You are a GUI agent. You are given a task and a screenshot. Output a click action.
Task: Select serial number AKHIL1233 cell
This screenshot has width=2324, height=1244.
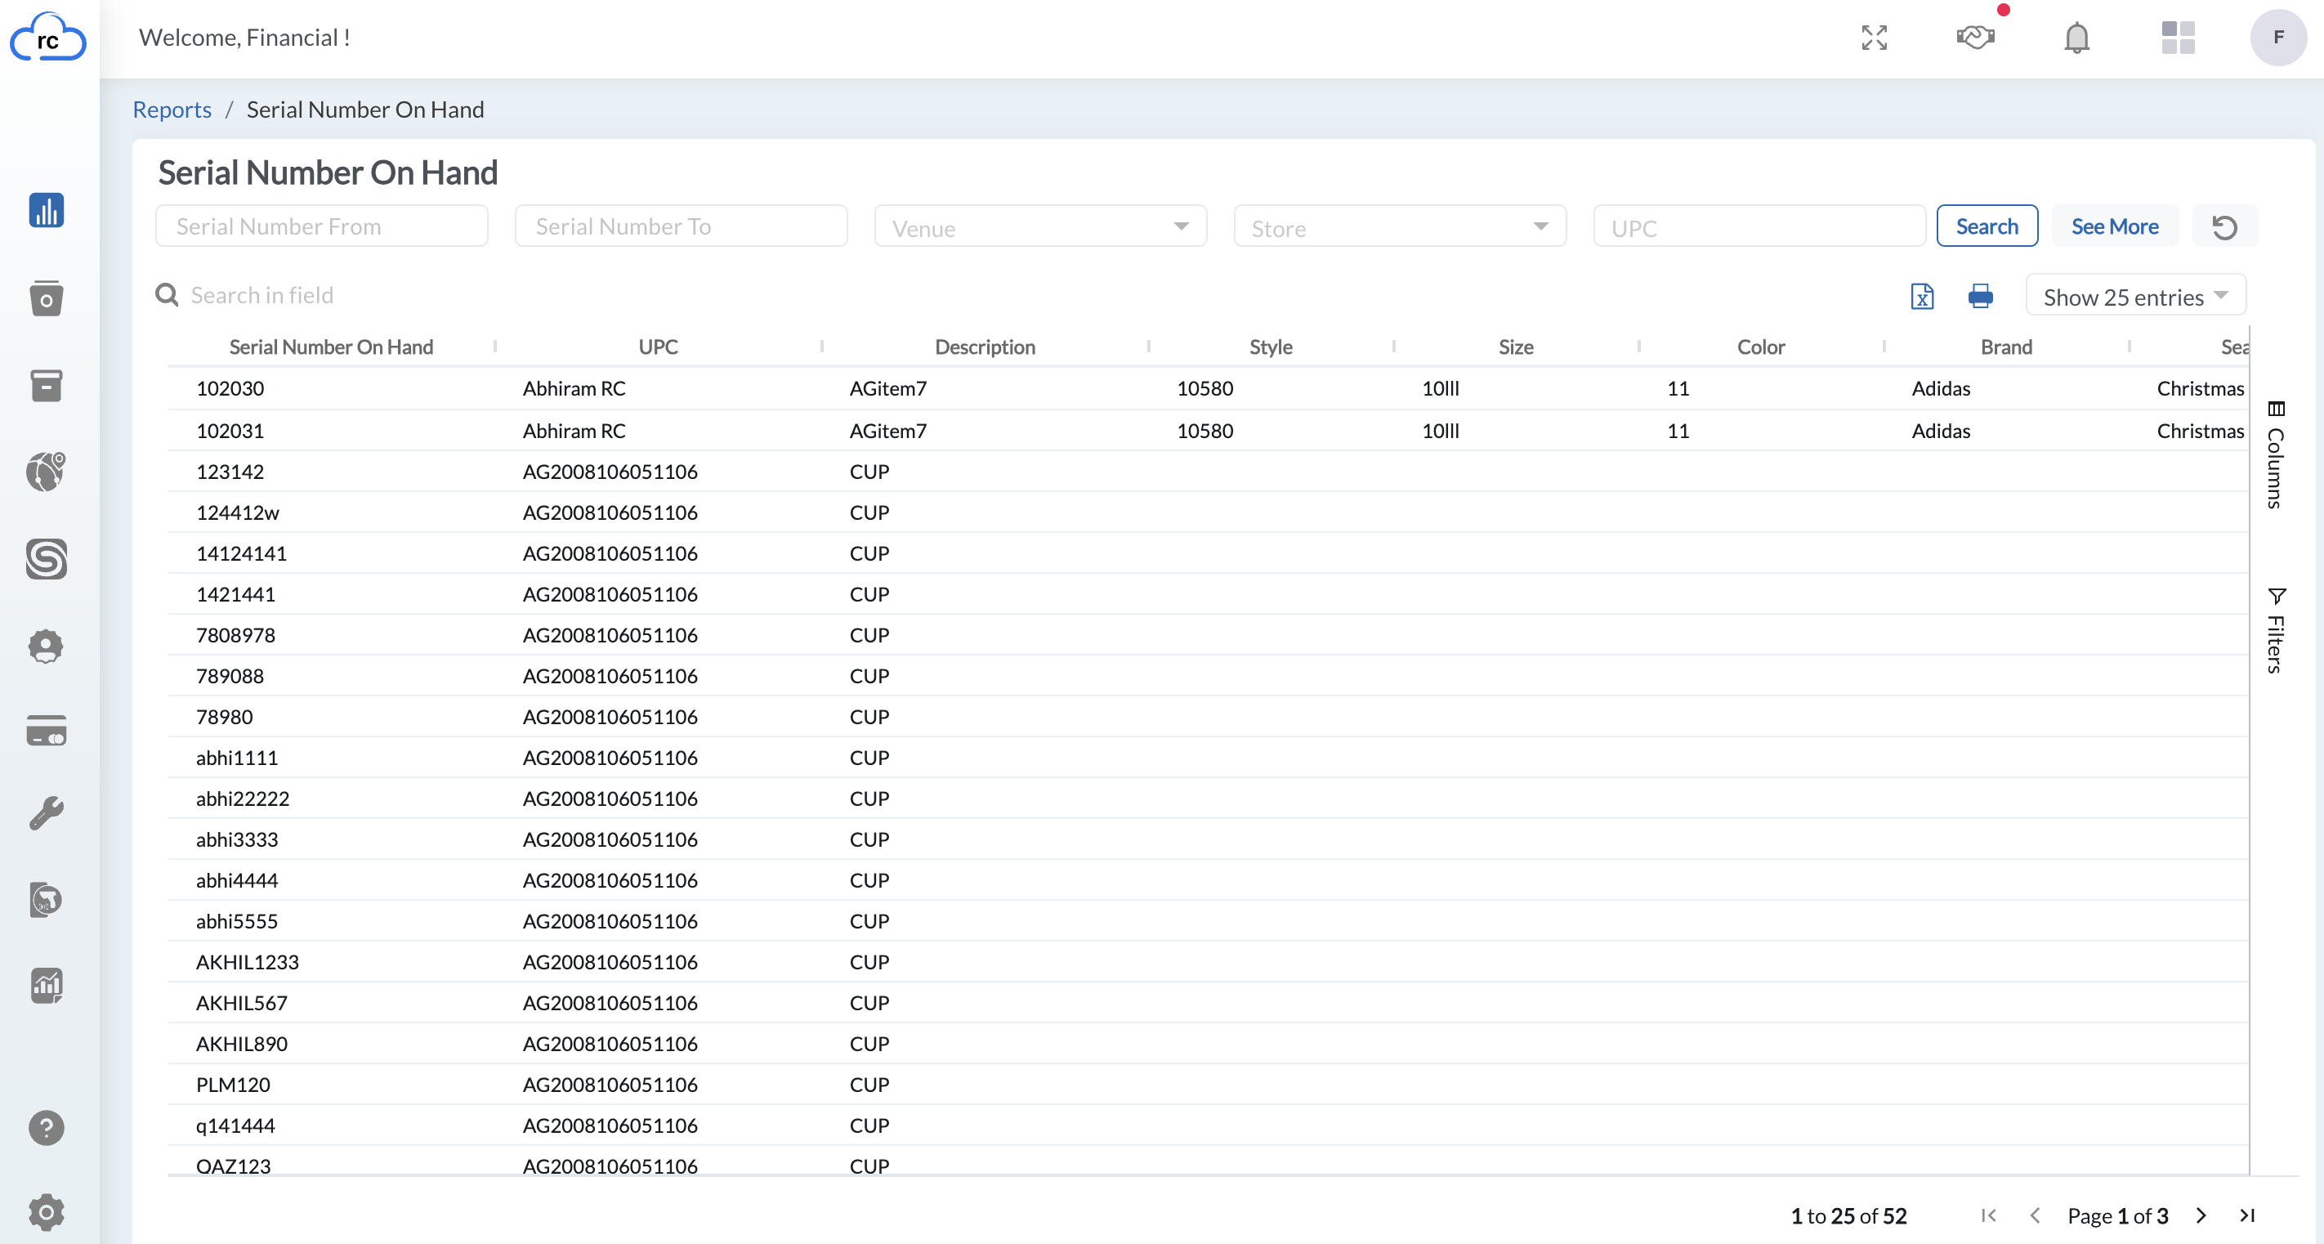click(248, 962)
